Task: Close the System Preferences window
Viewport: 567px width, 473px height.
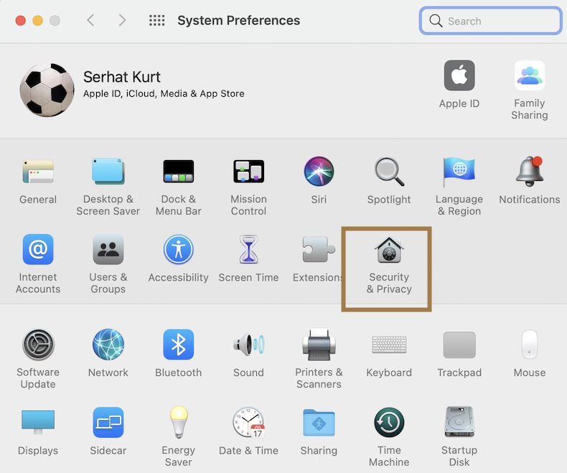Action: click(21, 21)
